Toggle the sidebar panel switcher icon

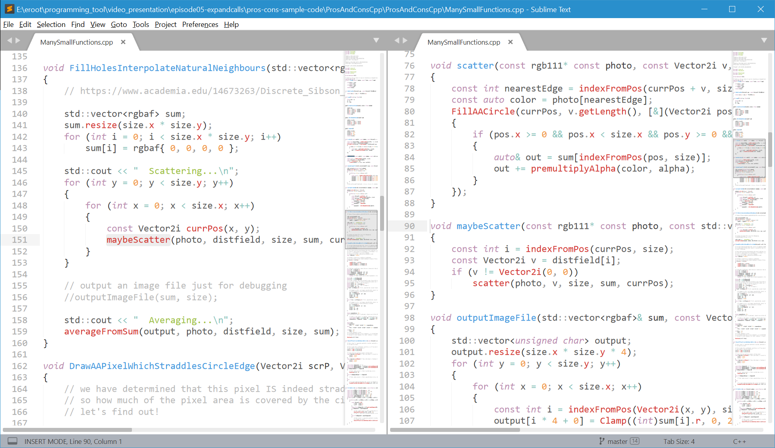click(12, 441)
